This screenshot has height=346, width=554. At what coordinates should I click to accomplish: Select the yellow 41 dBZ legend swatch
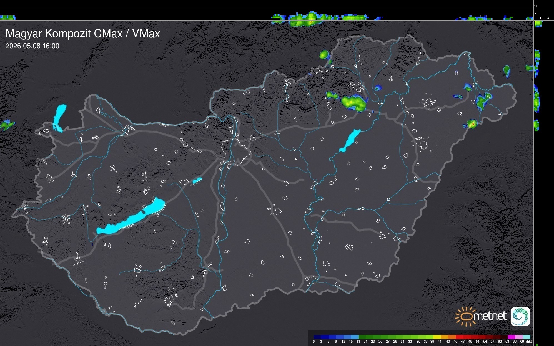(x=437, y=337)
